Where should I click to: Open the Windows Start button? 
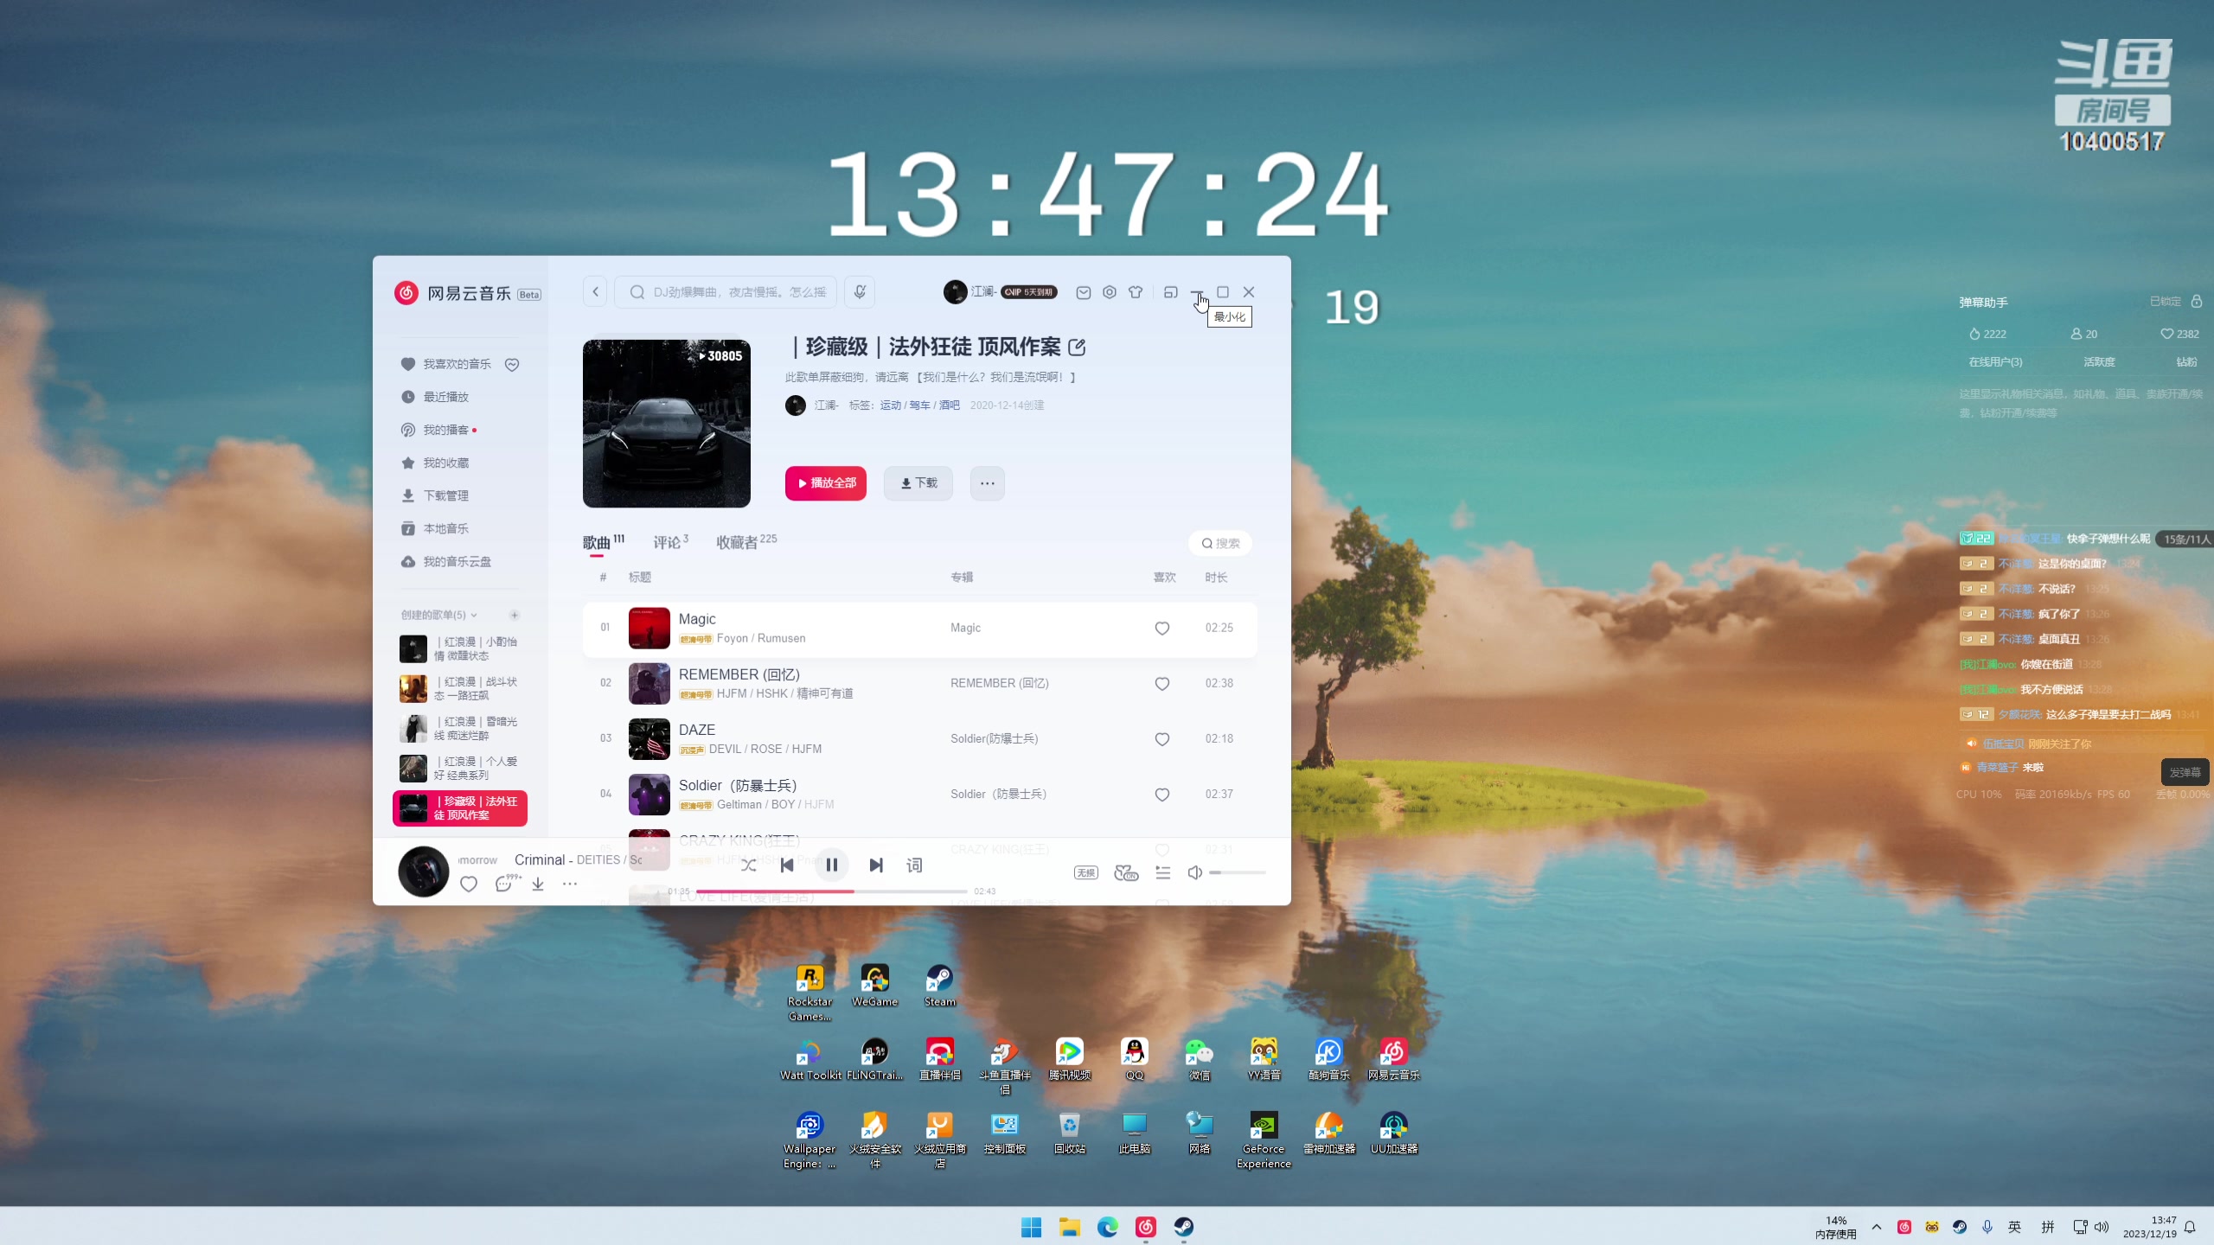(1031, 1227)
